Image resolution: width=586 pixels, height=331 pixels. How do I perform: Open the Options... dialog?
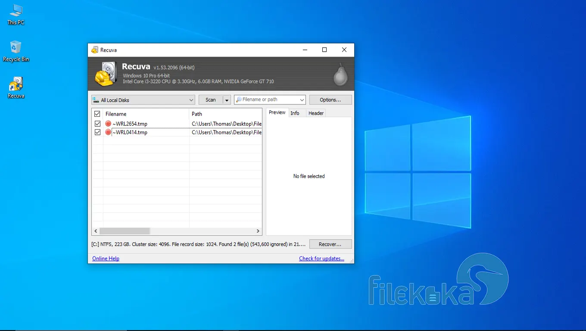(330, 100)
